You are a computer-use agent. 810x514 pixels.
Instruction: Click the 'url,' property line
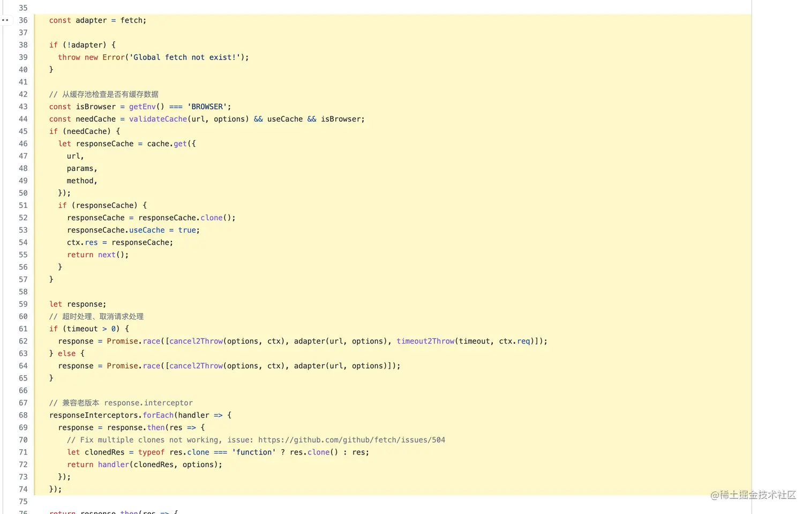pyautogui.click(x=76, y=156)
